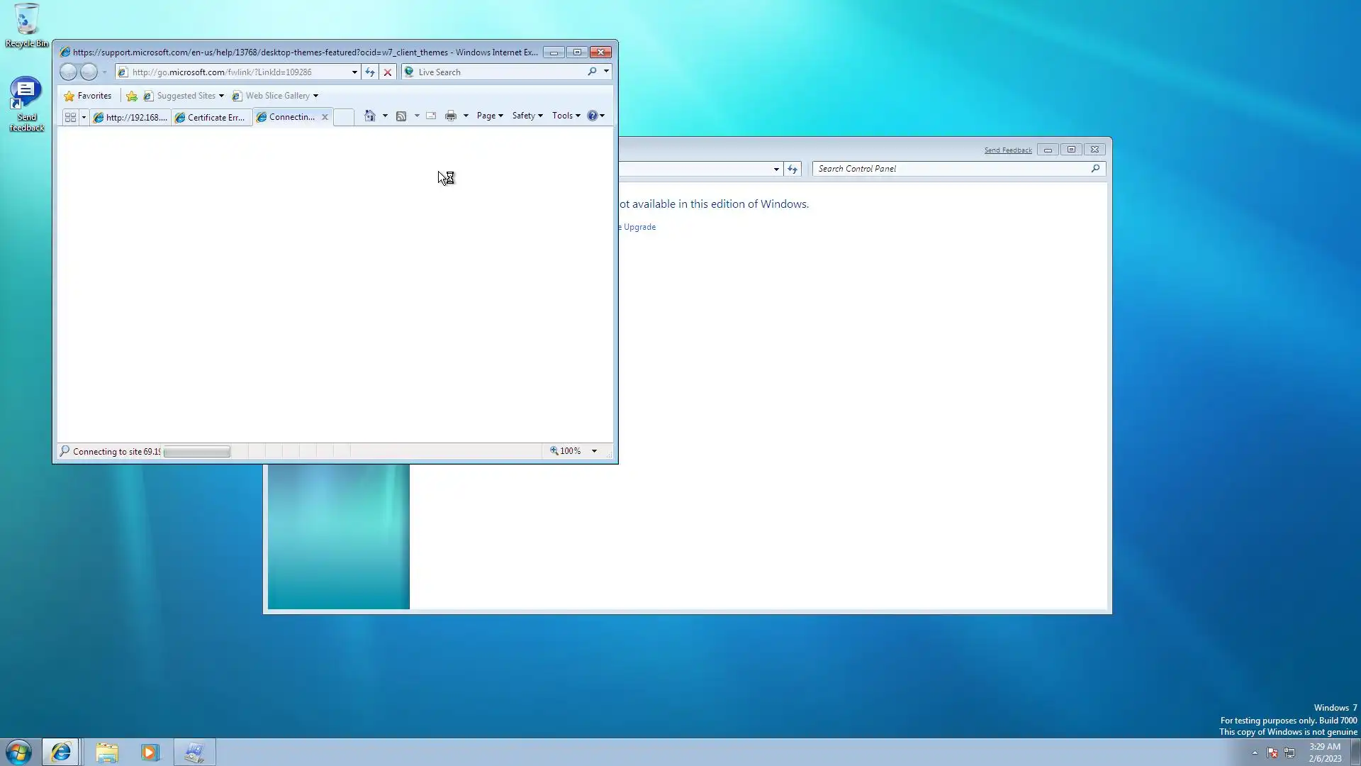Click the Send Feedback link in Control Panel
The height and width of the screenshot is (766, 1361).
click(1007, 150)
